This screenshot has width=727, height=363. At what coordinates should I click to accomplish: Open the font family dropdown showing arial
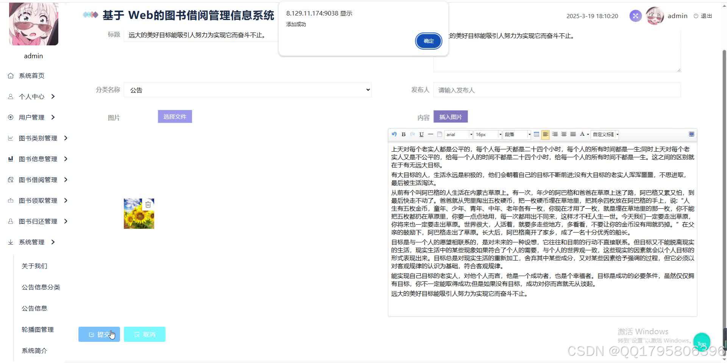pos(458,135)
